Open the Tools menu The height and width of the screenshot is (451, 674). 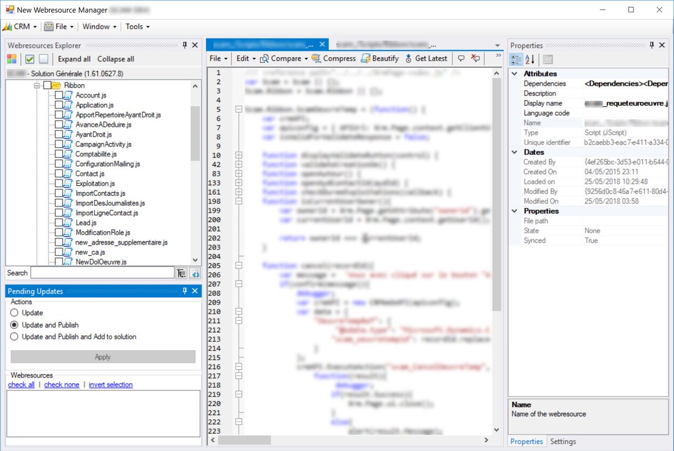[x=138, y=26]
